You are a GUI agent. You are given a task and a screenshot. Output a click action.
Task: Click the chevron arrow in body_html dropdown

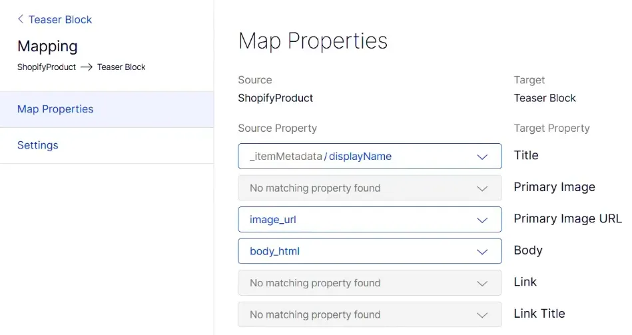[482, 252]
